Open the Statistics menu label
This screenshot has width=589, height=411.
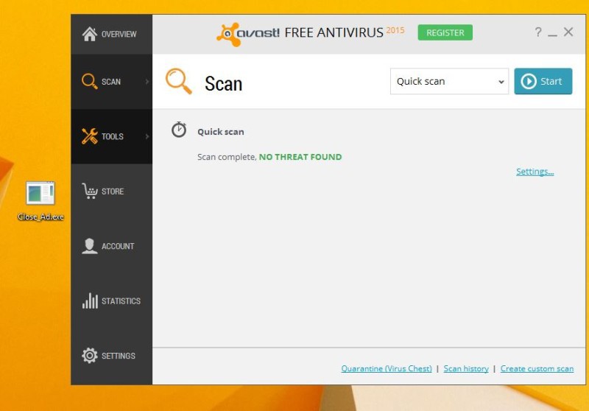121,301
